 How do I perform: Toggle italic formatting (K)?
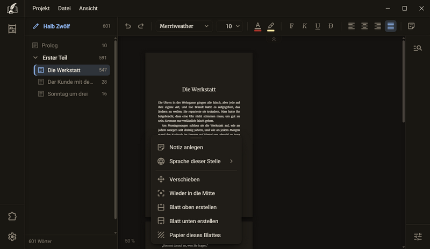(304, 26)
